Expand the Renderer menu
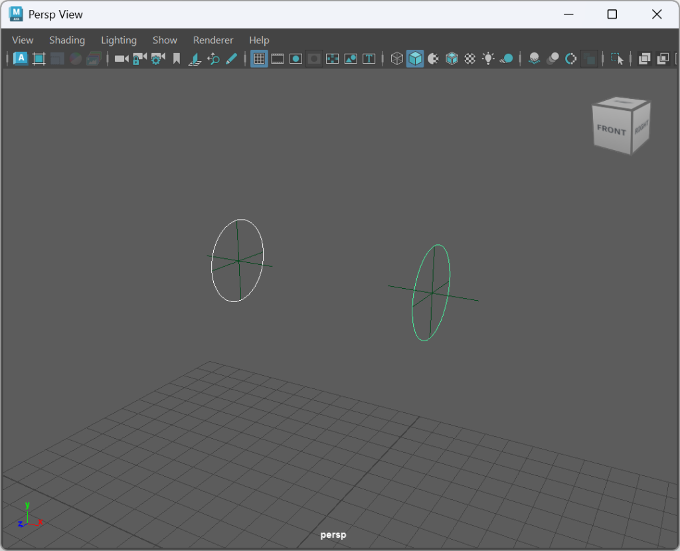 click(213, 40)
